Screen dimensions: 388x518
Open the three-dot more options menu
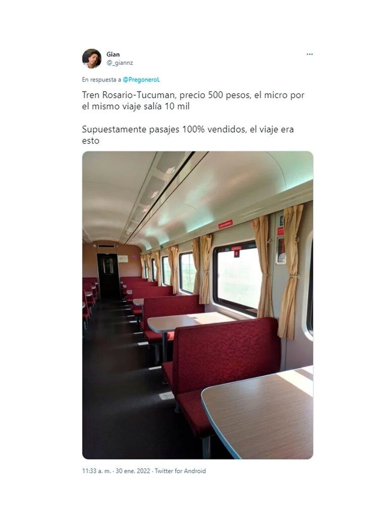click(x=310, y=54)
